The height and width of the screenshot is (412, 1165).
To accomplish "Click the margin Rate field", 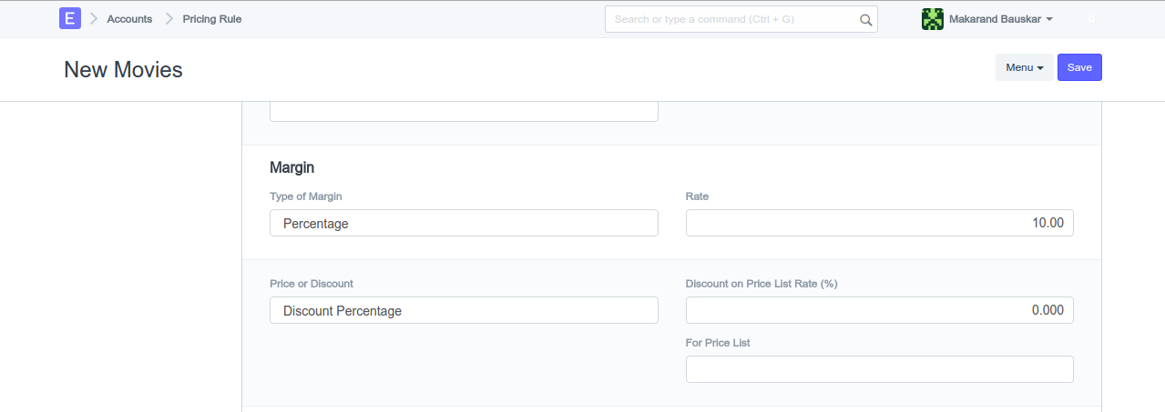I will point(879,223).
